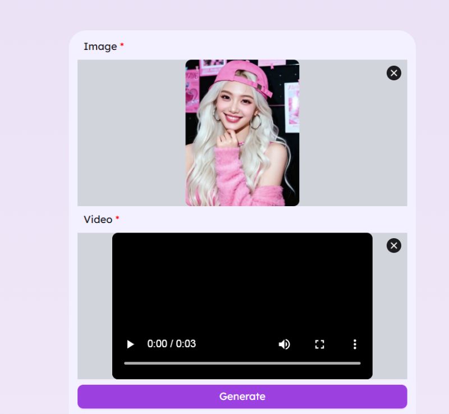Screen dimensions: 449x414
Task: Open the video player's three-dot options menu
Action: [x=355, y=344]
